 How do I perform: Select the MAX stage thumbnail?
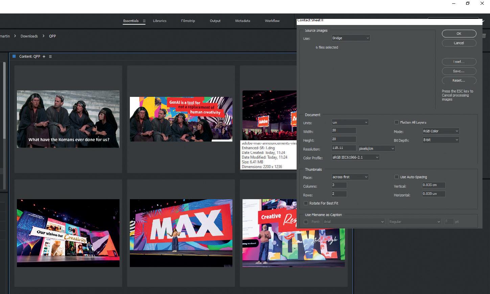click(x=181, y=233)
